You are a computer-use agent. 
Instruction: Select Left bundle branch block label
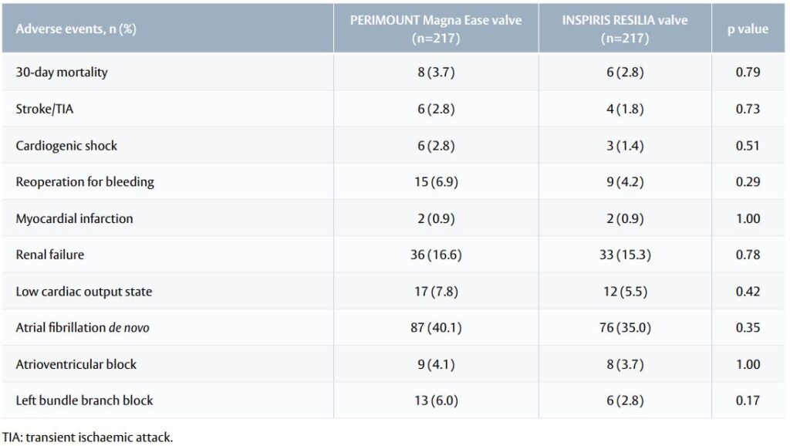pos(84,400)
